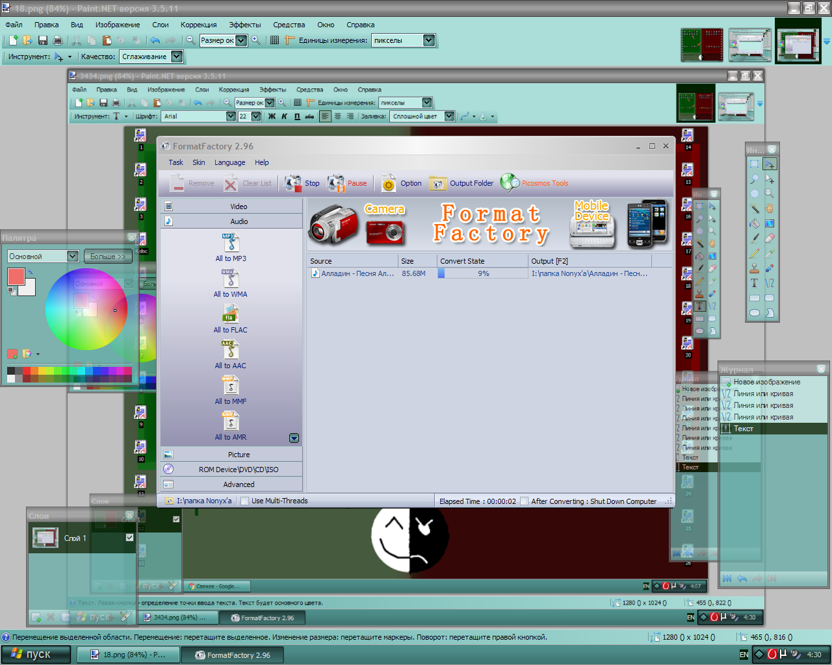
Task: Select Eraser tool in main Tools panel
Action: click(x=770, y=238)
